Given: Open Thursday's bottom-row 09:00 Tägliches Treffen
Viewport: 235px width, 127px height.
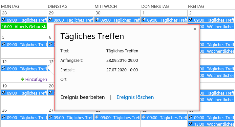Looking at the screenshot, I should (x=164, y=117).
